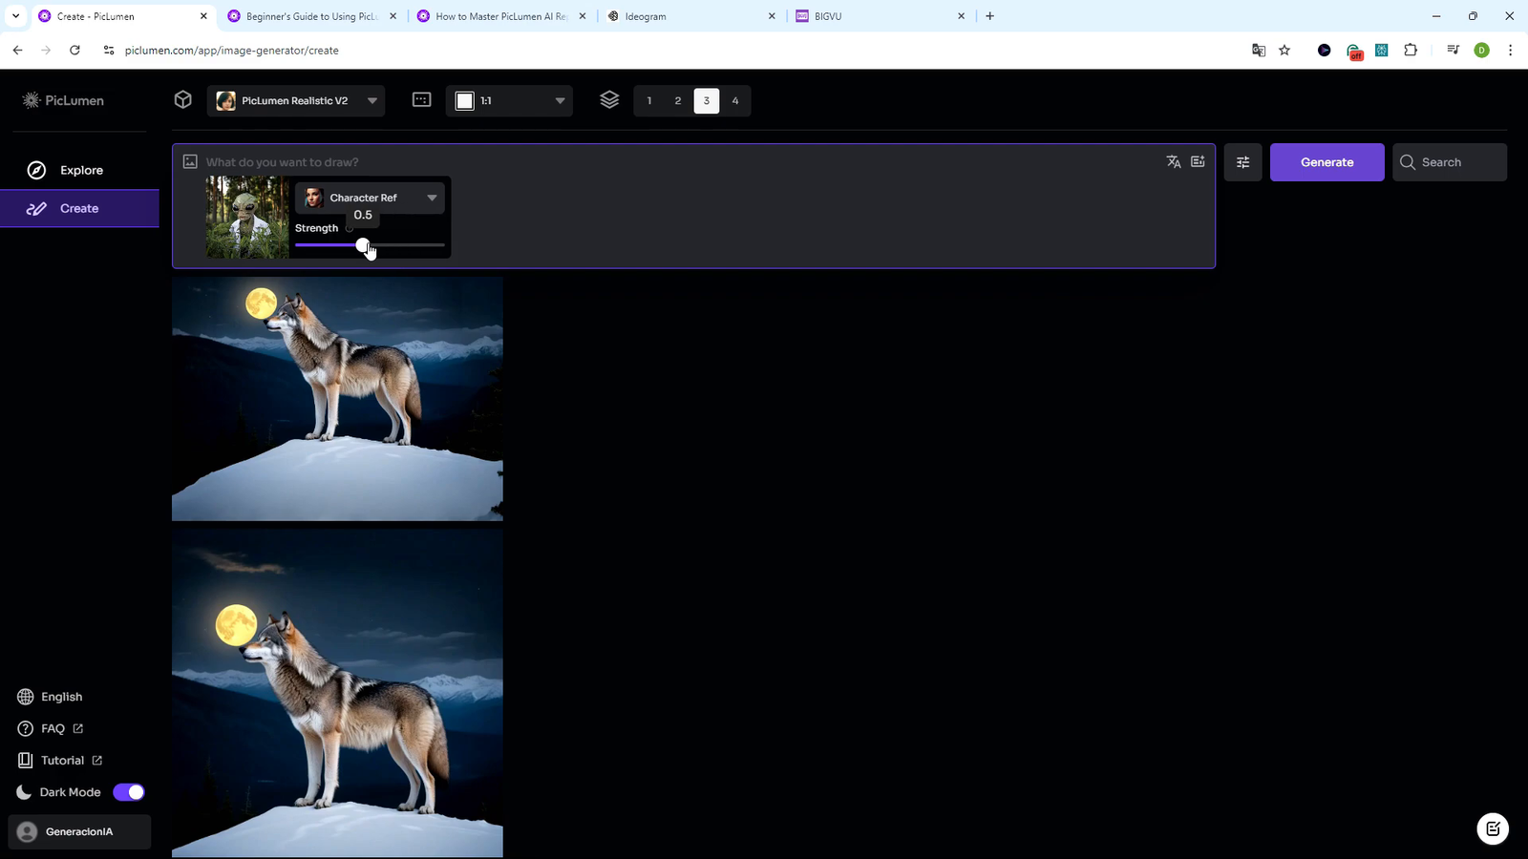This screenshot has height=859, width=1528.
Task: Adjust the Strength slider handle
Action: click(x=363, y=245)
